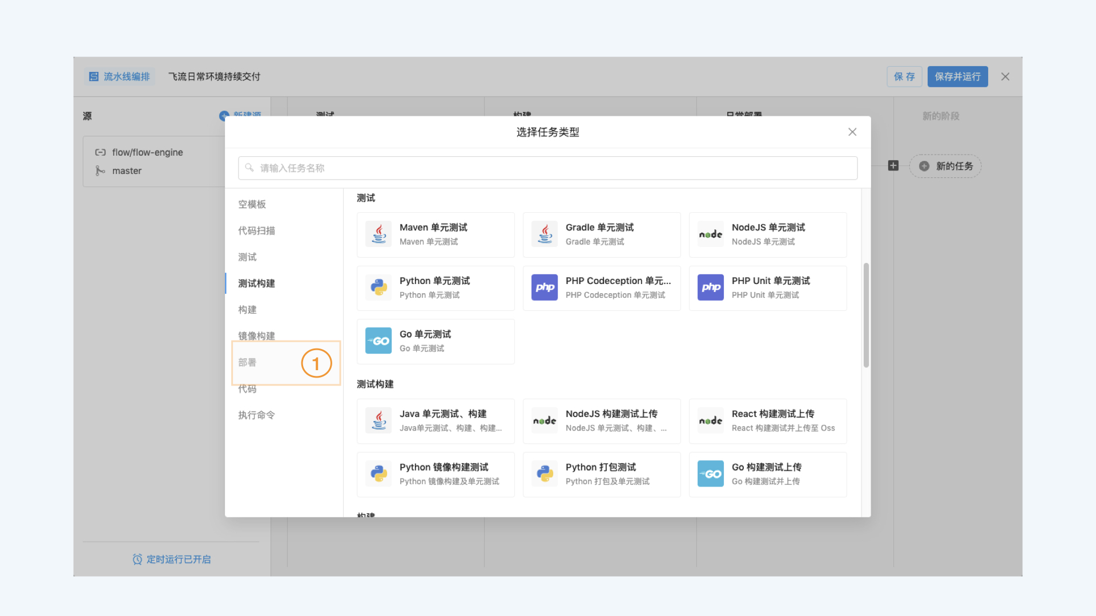The height and width of the screenshot is (616, 1096).
Task: Click the 保存 button
Action: (x=904, y=76)
